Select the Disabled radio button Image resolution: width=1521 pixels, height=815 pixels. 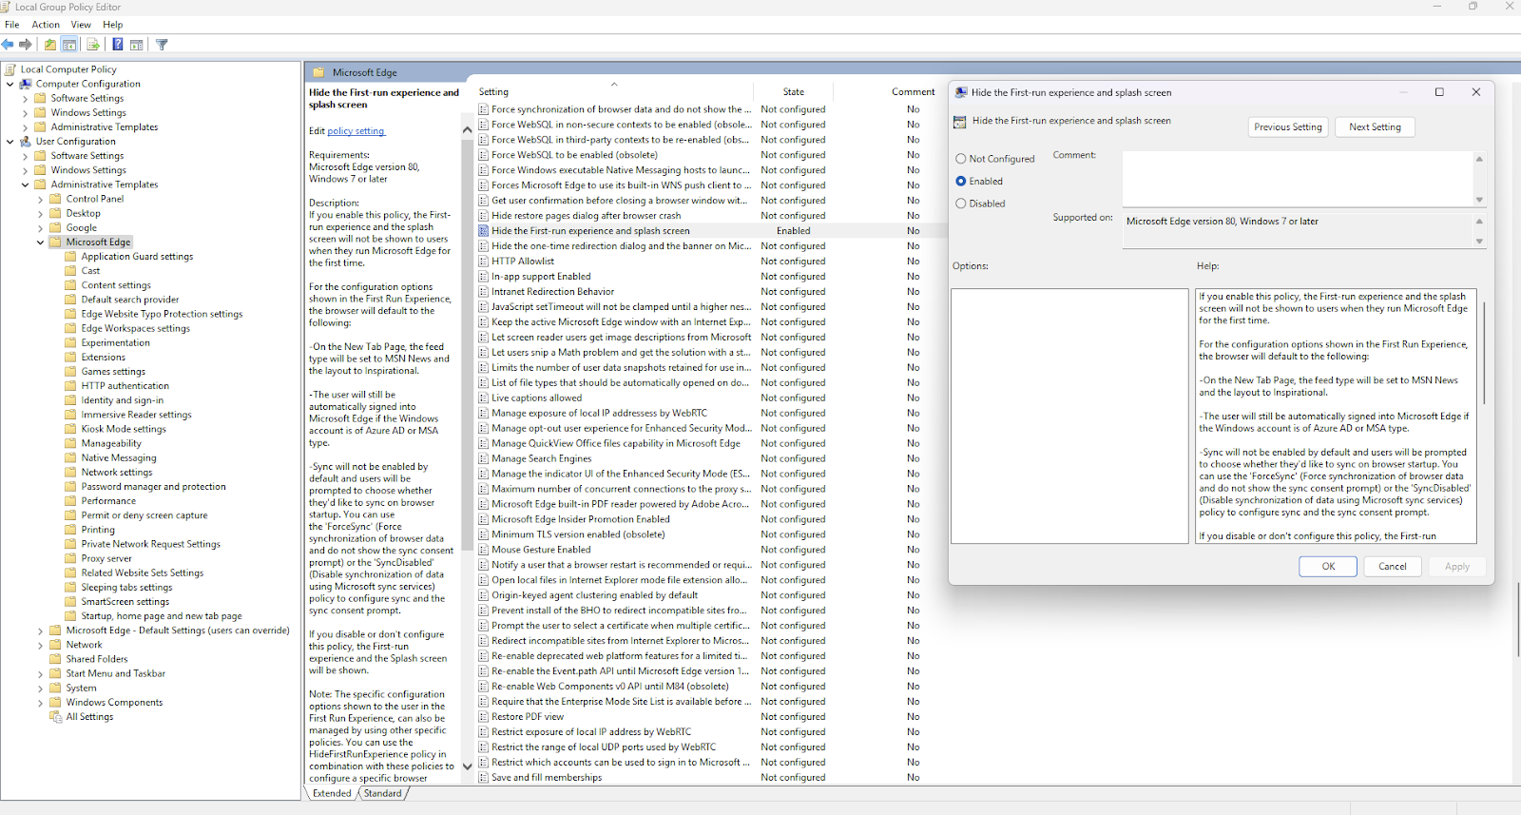pyautogui.click(x=961, y=204)
